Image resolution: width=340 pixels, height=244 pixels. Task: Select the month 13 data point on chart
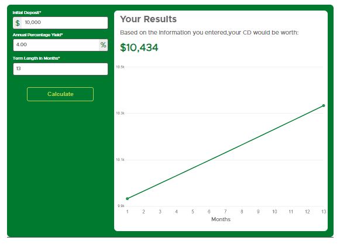[324, 106]
